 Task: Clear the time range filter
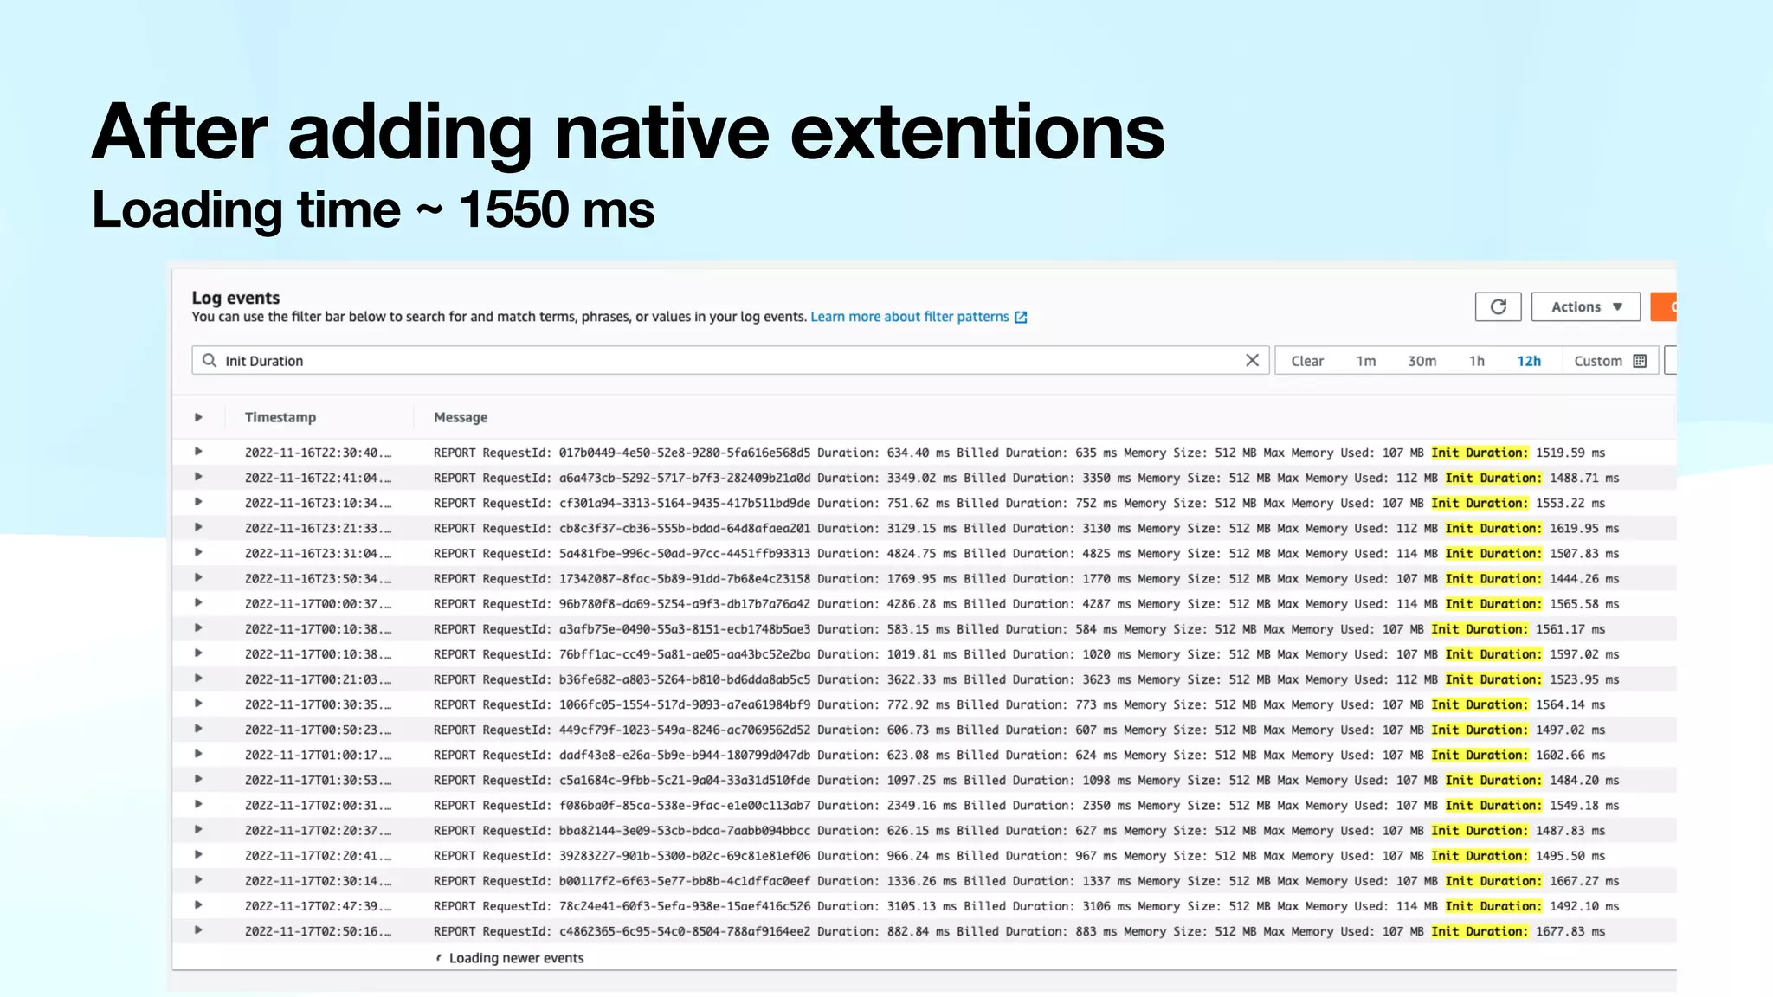pyautogui.click(x=1307, y=361)
